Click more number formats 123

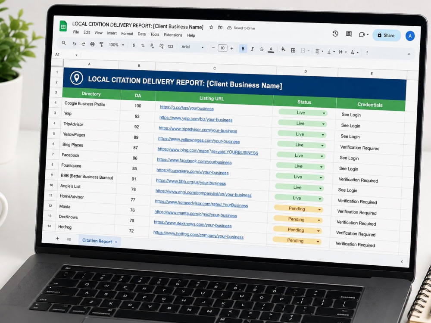pyautogui.click(x=170, y=47)
